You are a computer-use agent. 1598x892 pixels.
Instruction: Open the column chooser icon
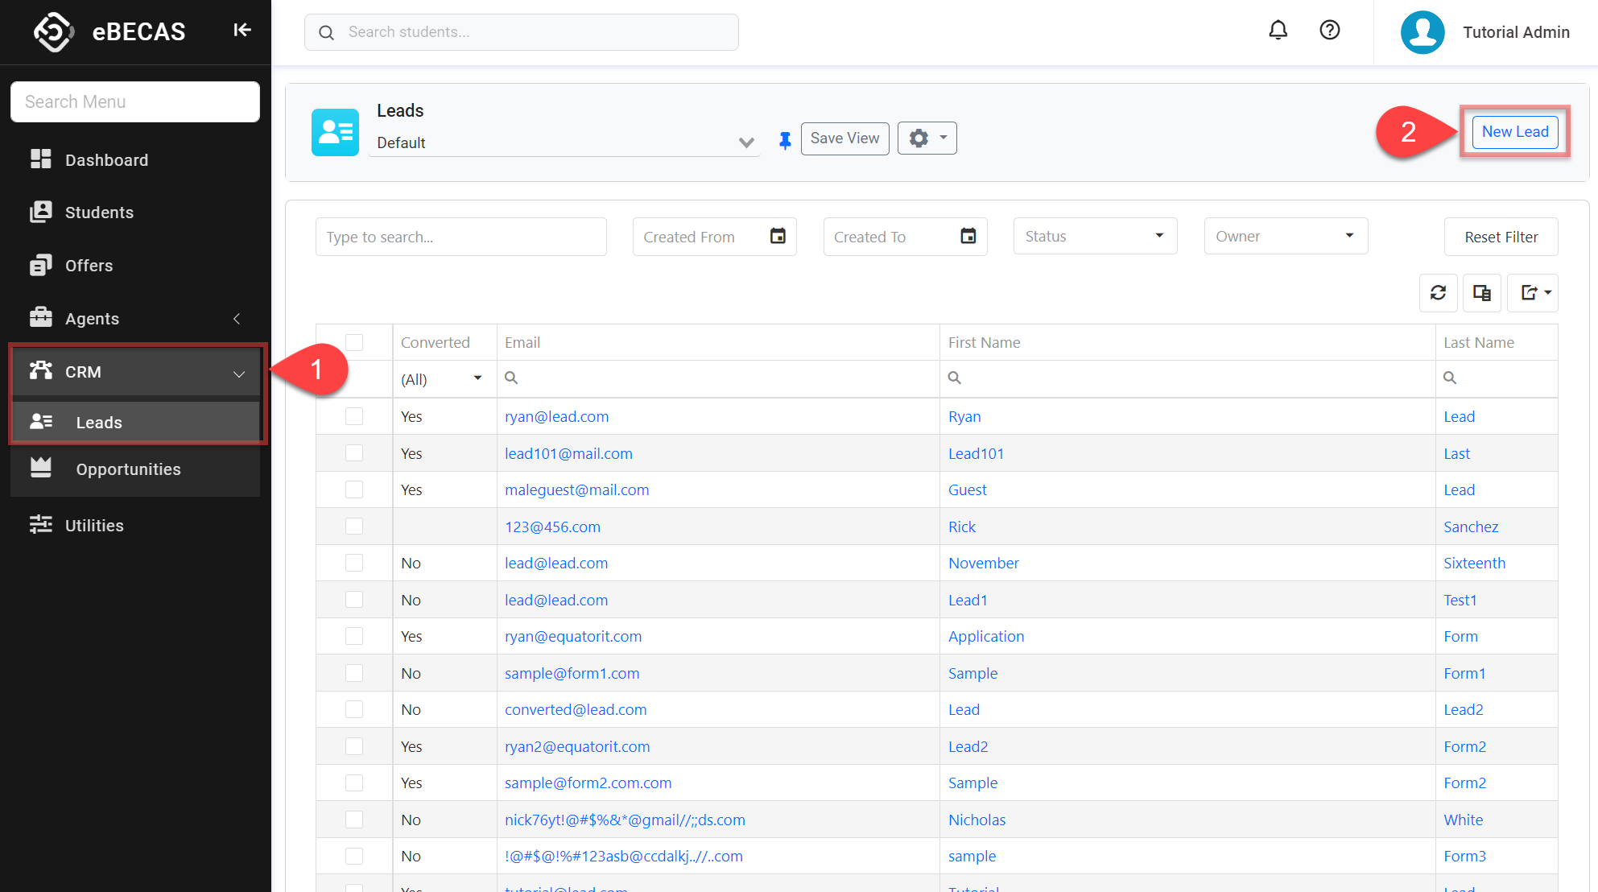[1481, 293]
